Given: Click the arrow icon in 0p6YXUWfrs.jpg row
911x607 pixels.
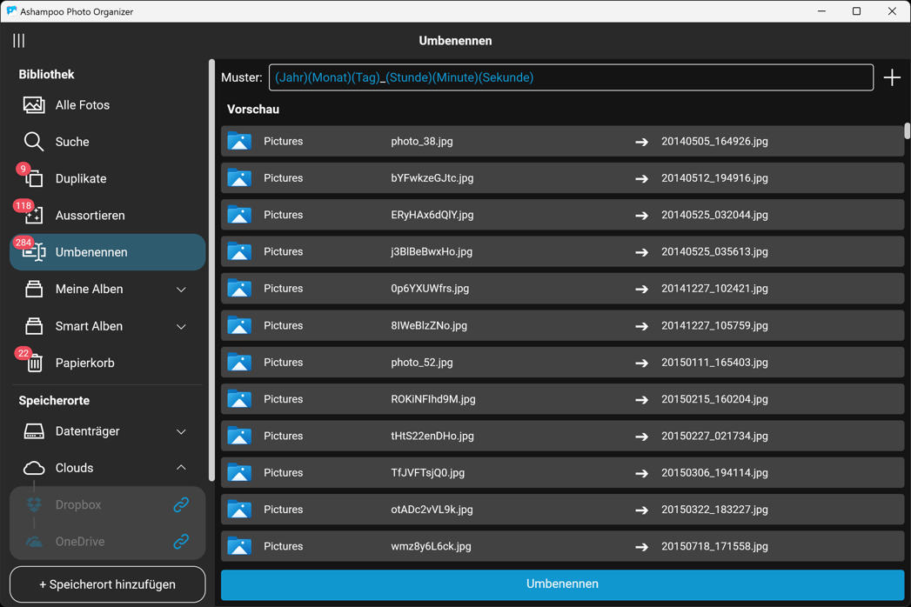Looking at the screenshot, I should point(641,289).
